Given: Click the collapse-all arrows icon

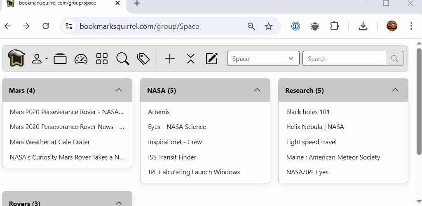Looking at the screenshot, I should pos(190,59).
